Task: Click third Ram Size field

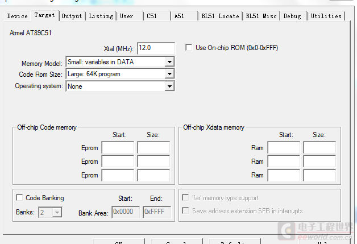Action: 319,175
